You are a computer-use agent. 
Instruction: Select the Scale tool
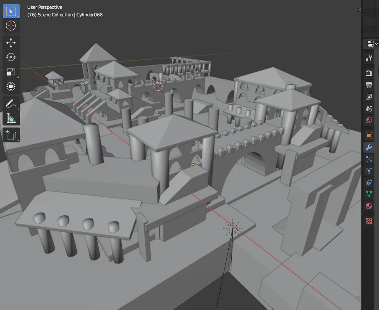click(11, 72)
